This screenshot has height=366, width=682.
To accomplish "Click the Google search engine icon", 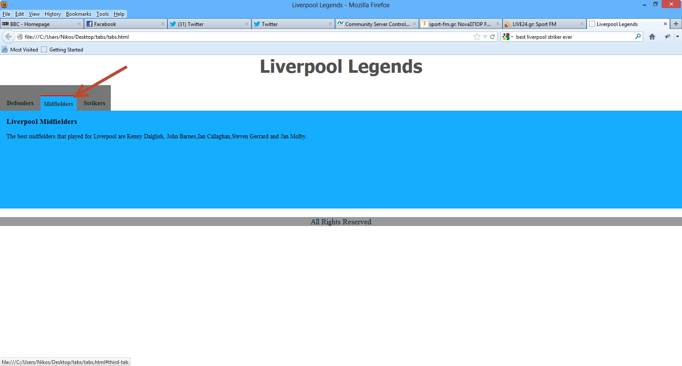I will [x=506, y=37].
